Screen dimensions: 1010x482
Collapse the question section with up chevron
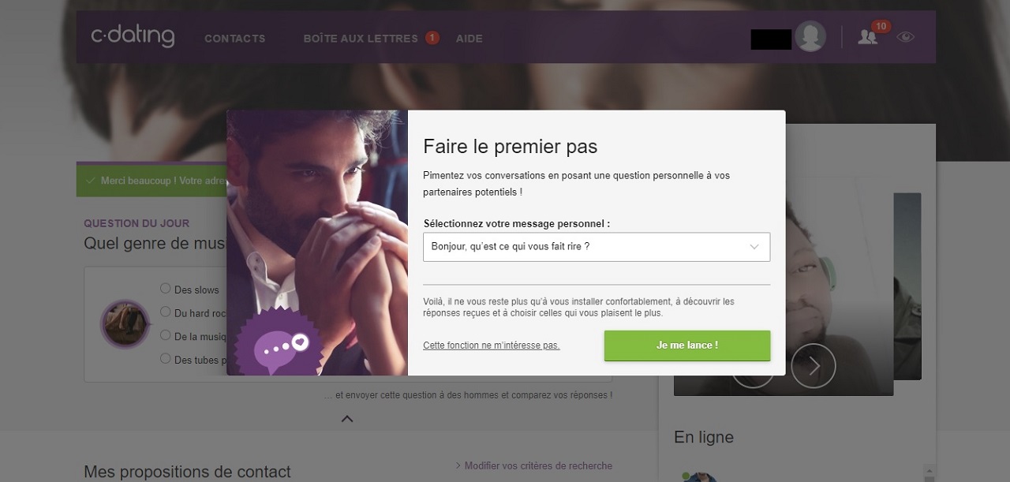pos(346,419)
